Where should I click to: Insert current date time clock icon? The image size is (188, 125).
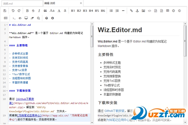coord(173,11)
